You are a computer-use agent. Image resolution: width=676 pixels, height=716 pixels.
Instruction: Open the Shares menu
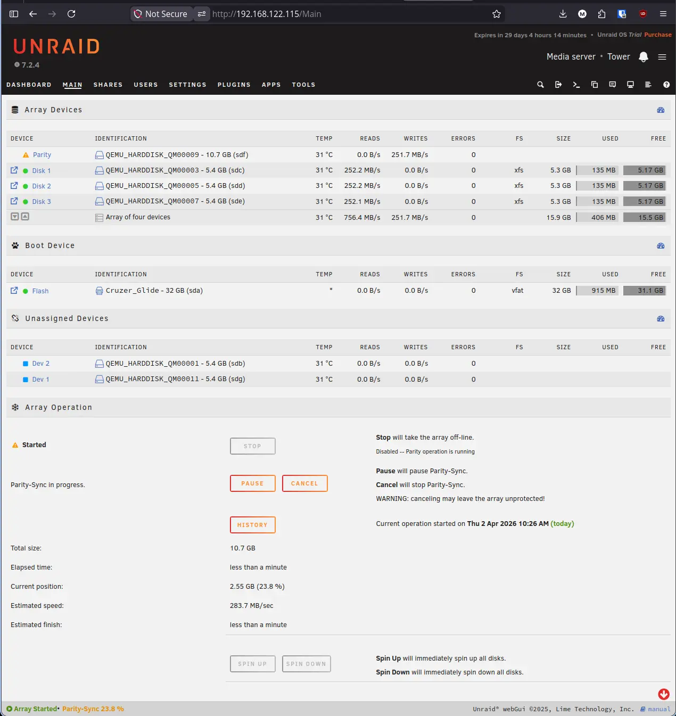[108, 85]
